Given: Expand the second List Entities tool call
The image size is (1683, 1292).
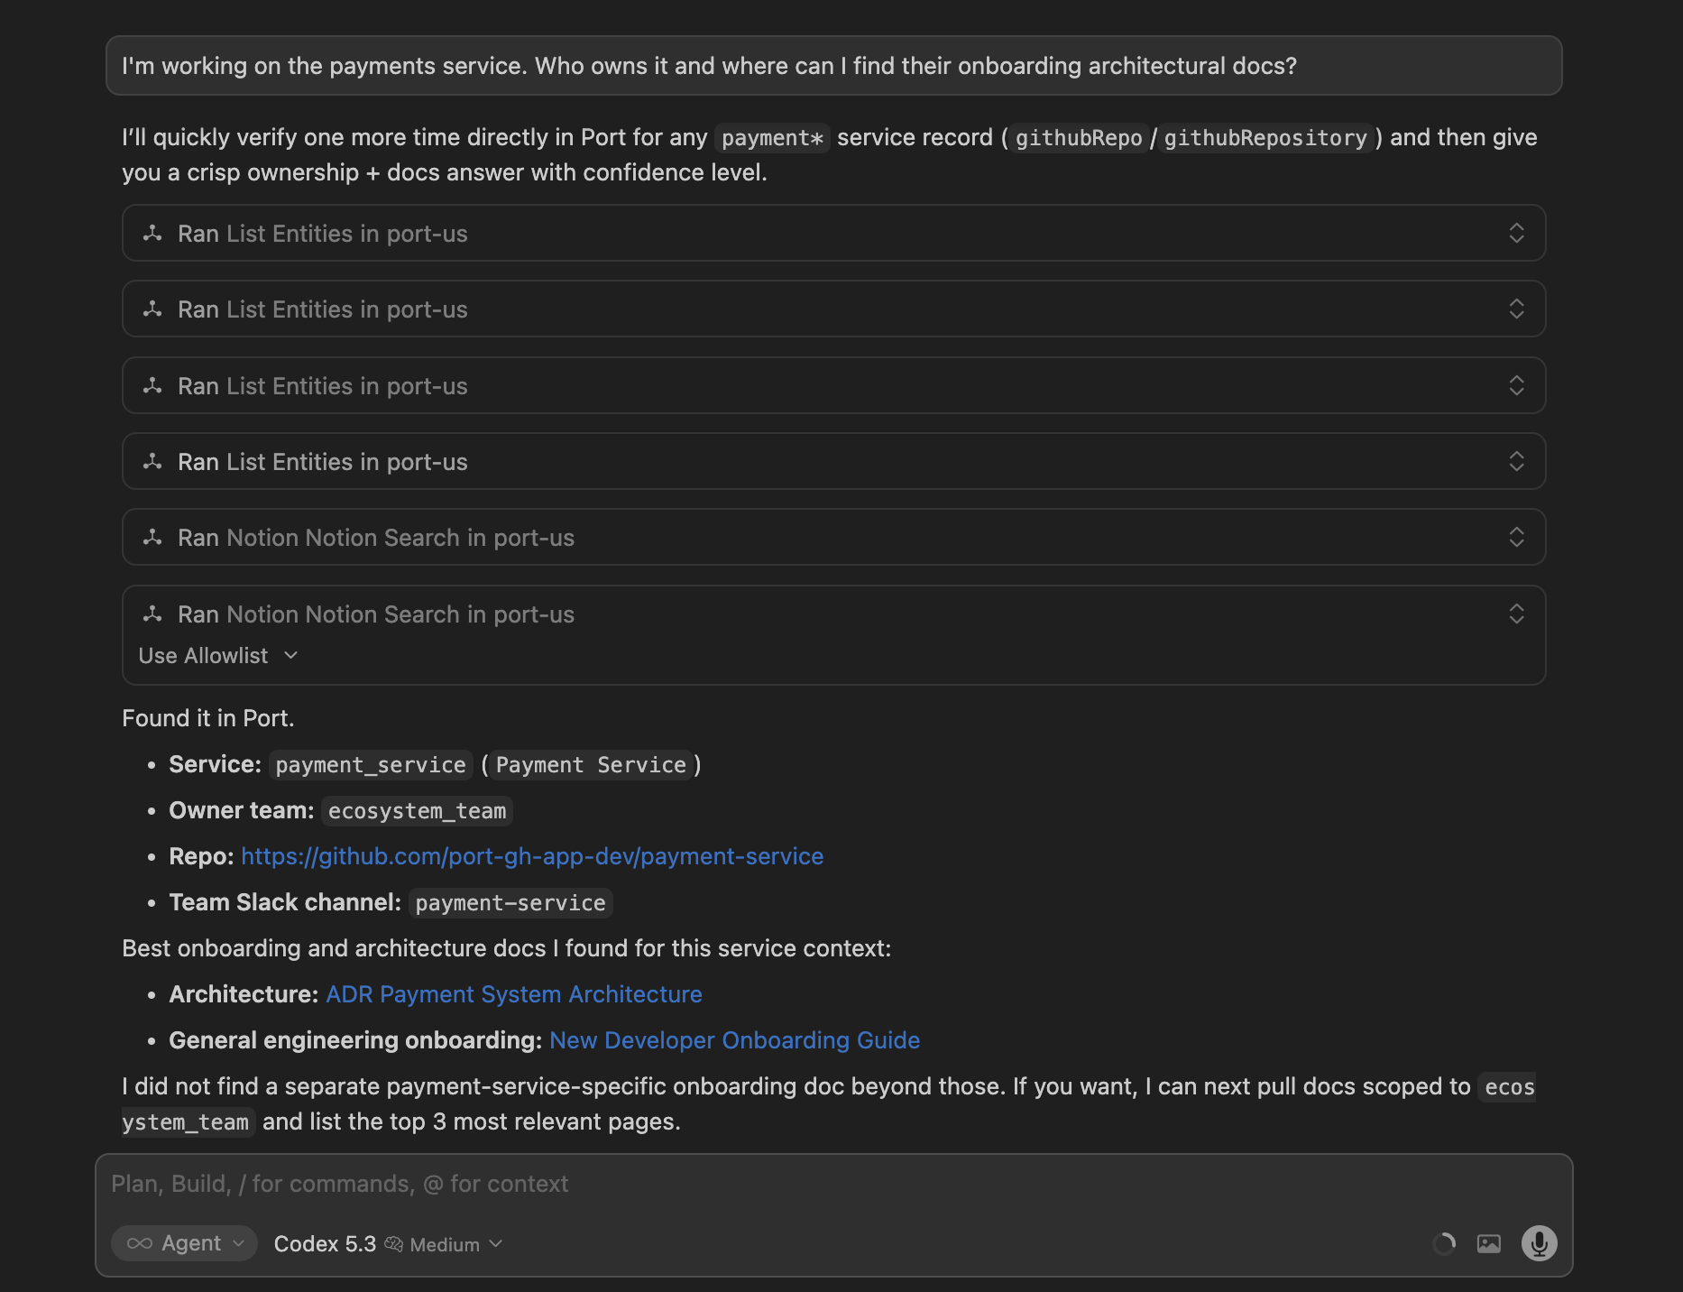Looking at the screenshot, I should point(1516,309).
